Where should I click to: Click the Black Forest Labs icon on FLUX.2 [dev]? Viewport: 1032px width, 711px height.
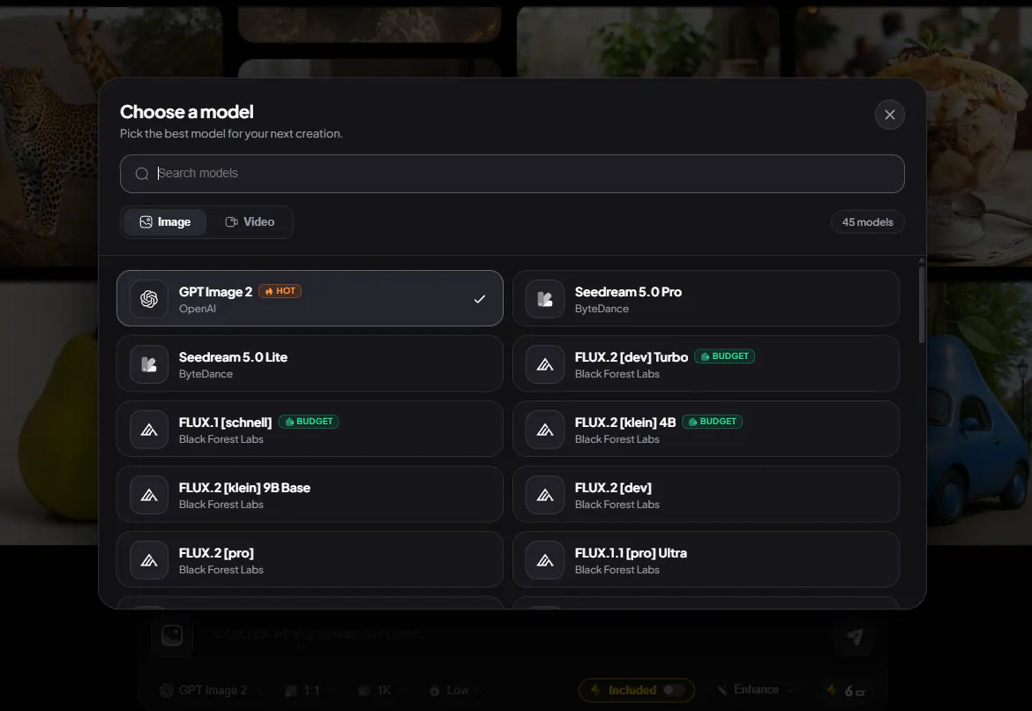[x=545, y=494]
